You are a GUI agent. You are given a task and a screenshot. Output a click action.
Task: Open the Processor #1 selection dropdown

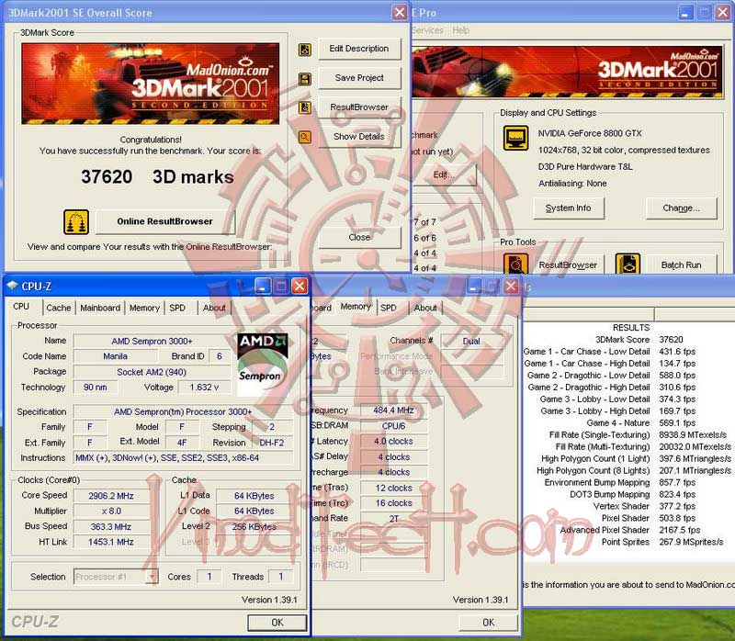point(116,577)
